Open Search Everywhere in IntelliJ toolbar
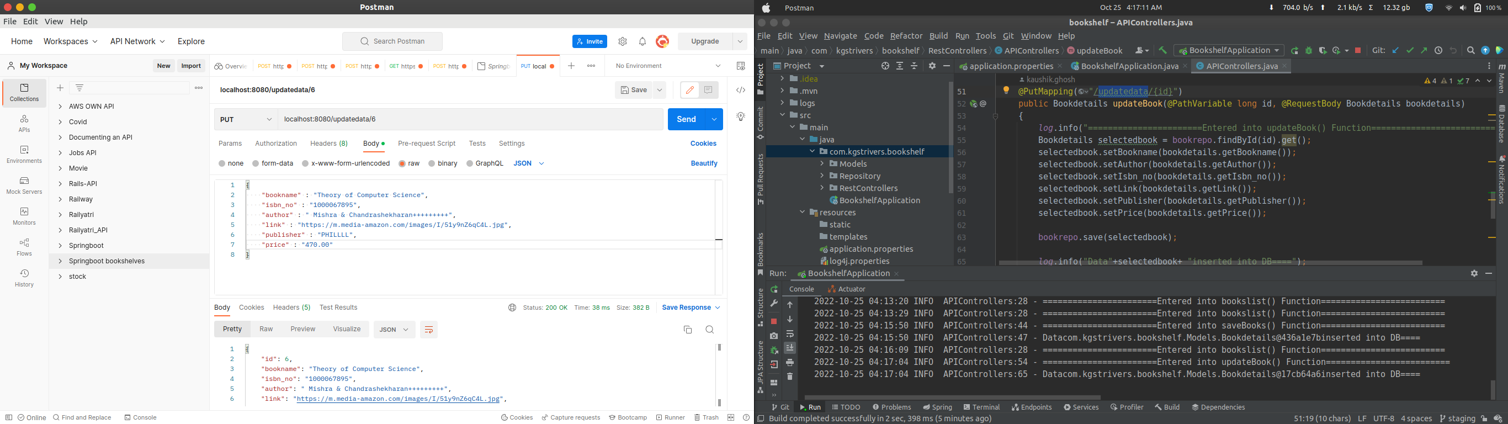 point(1470,51)
